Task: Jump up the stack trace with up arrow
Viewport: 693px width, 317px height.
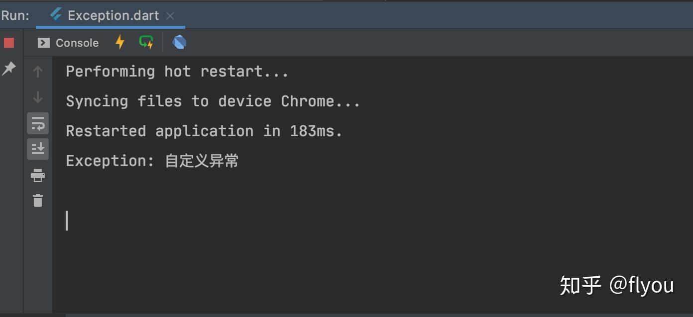Action: tap(38, 72)
